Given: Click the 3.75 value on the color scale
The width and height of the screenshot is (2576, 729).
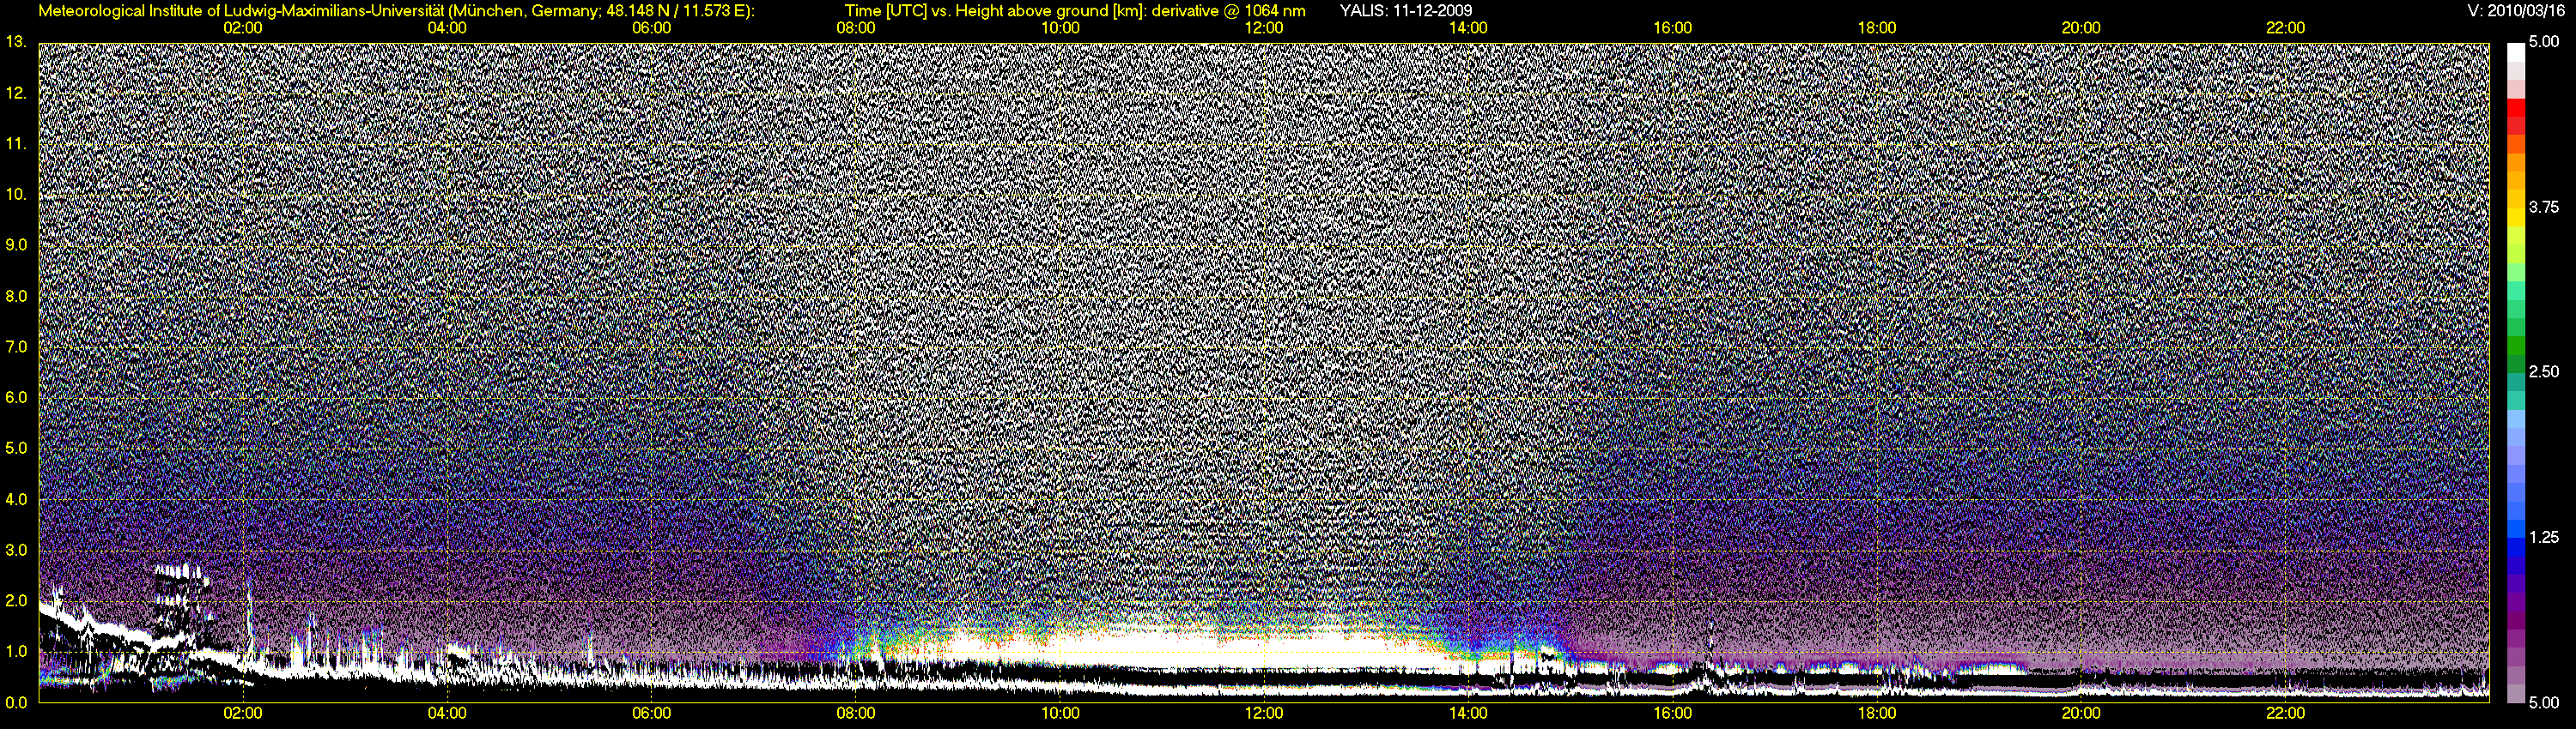Looking at the screenshot, I should [2544, 207].
